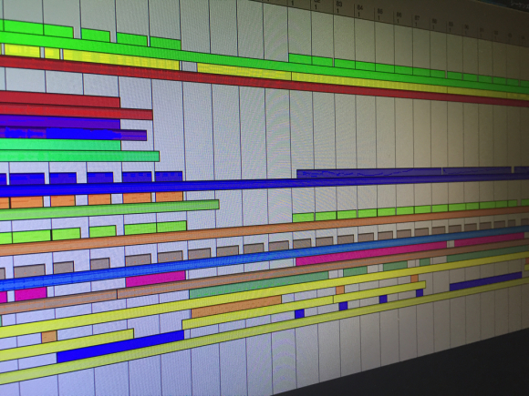Select the bright blue clip inside the purple bar
The image size is (529, 396).
point(83,134)
